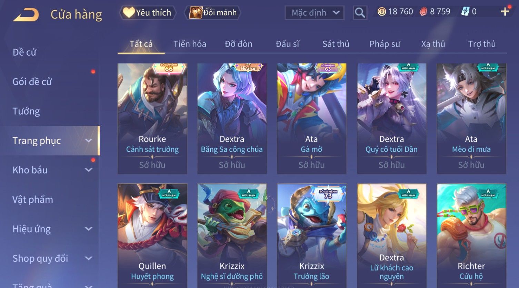Go back using the golden arrow icon
The width and height of the screenshot is (519, 288).
tap(26, 14)
